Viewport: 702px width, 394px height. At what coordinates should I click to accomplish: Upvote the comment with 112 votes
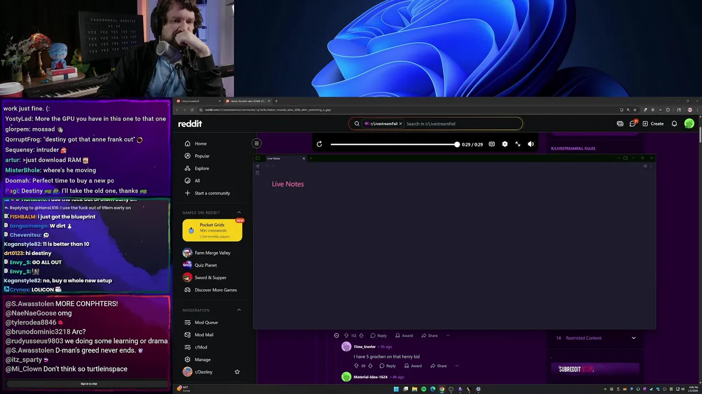[x=346, y=335]
